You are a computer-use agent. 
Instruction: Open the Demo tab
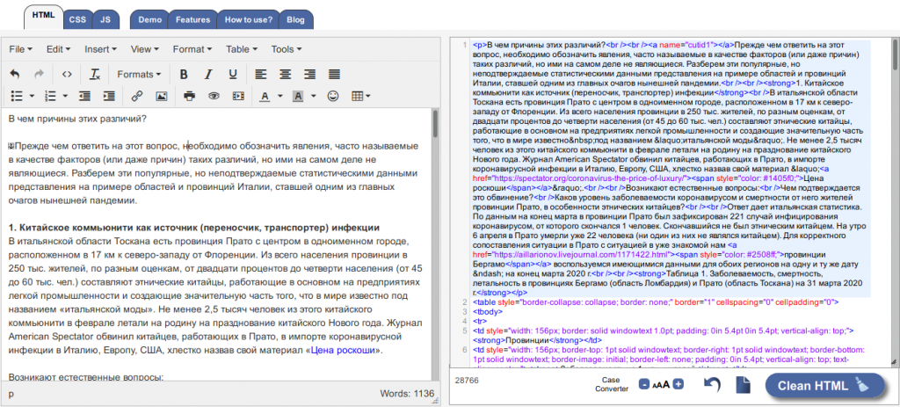[149, 19]
